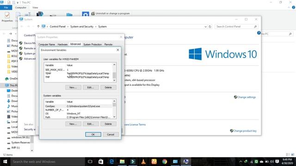This screenshot has width=296, height=166.
Task: Click Properties ribbon icon
Action: point(7,17)
